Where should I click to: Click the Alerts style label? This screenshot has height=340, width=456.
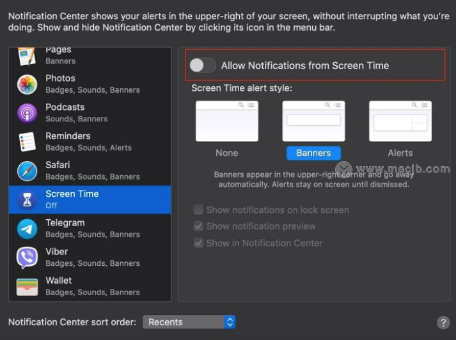[400, 153]
